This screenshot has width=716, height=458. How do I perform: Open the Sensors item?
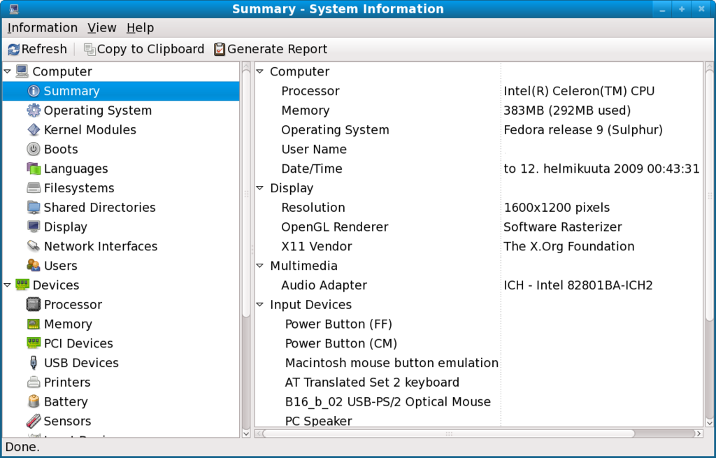coord(67,421)
